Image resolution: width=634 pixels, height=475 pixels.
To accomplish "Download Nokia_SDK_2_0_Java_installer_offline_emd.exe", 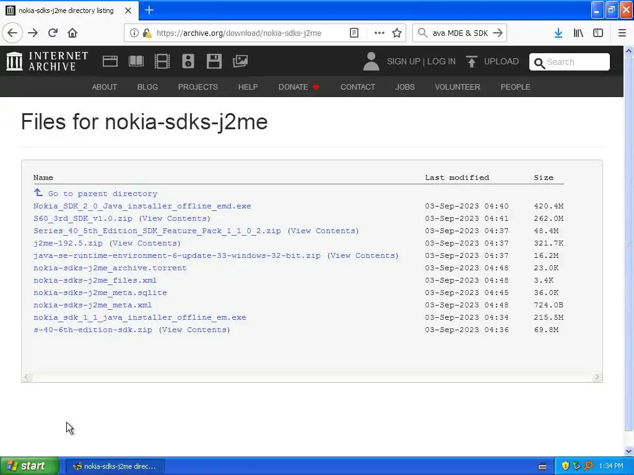I will [142, 206].
